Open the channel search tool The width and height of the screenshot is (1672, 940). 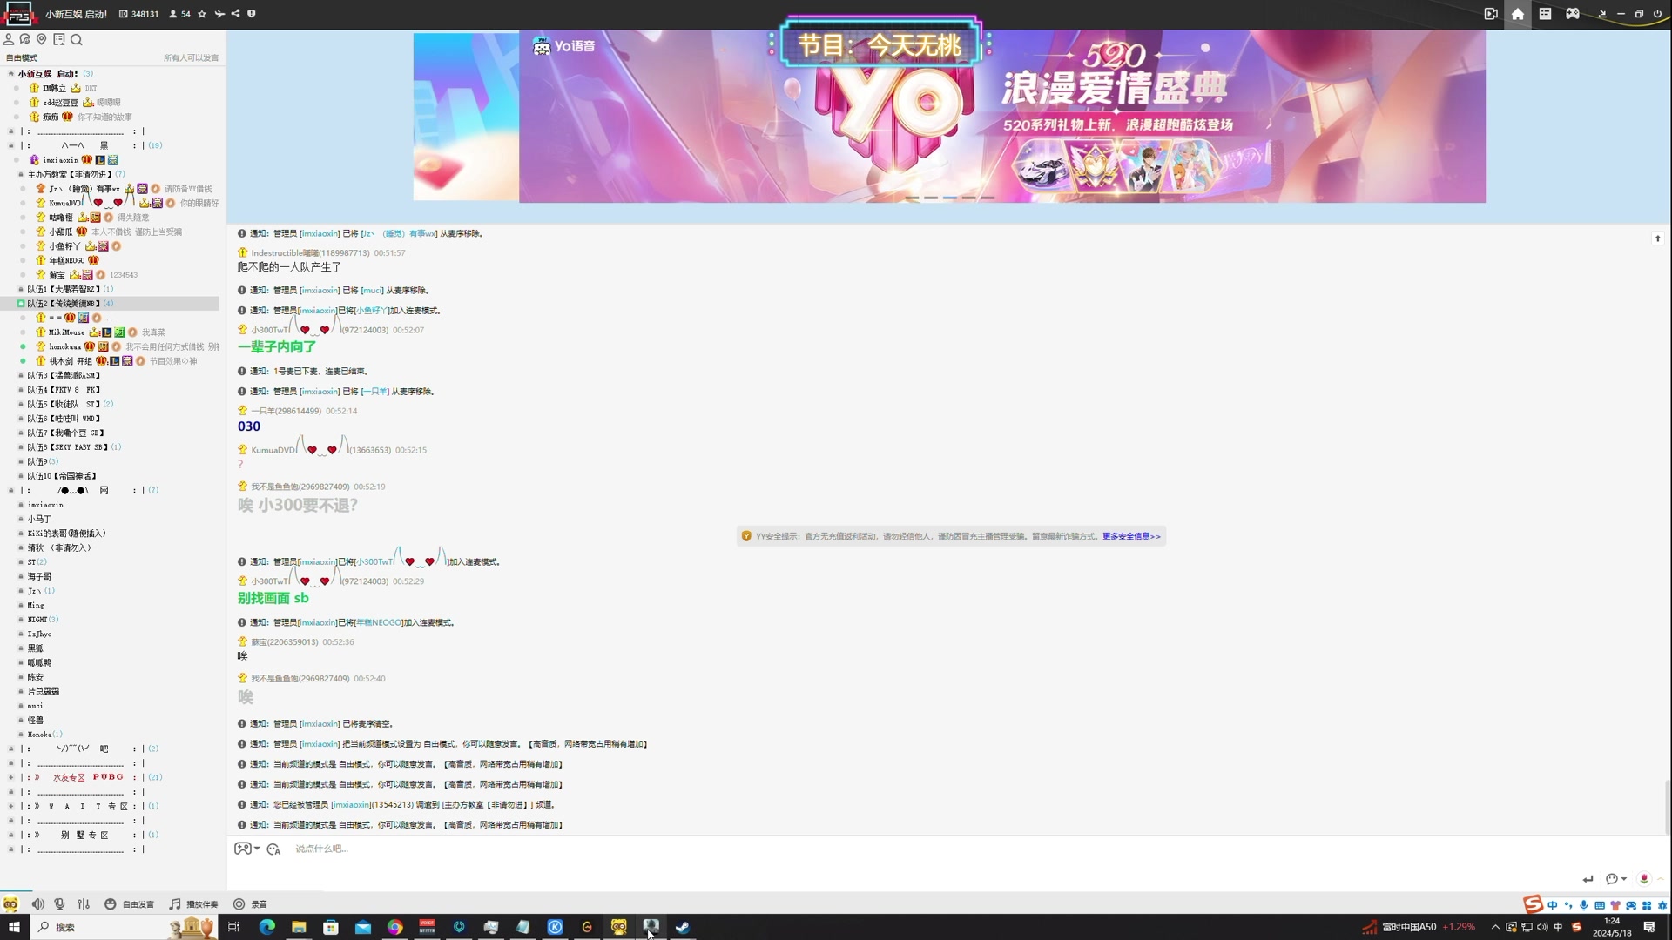[x=77, y=40]
